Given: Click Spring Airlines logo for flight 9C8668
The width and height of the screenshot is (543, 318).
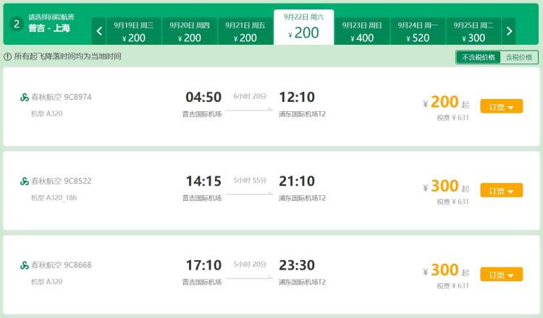Looking at the screenshot, I should pyautogui.click(x=24, y=265).
